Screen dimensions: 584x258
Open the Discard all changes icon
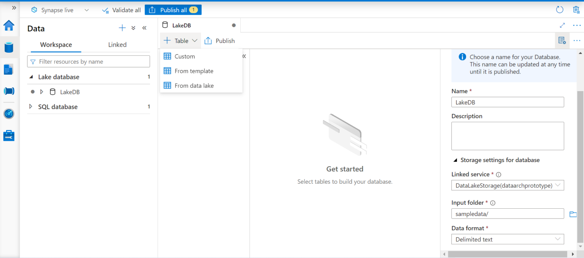[576, 9]
